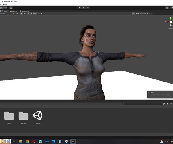Viewport: 173px width, 144px height.
Task: Open Calculator from taskbar
Action: [x=60, y=141]
